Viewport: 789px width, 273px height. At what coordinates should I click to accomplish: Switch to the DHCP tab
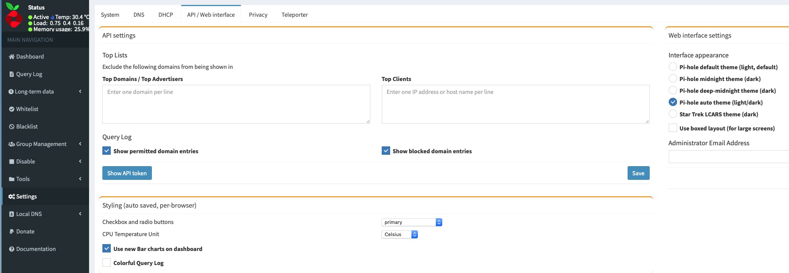[166, 14]
